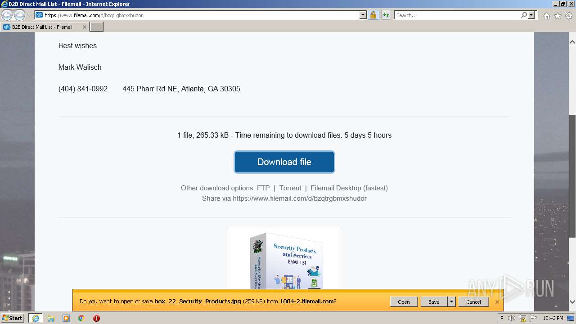The height and width of the screenshot is (324, 576).
Task: Click the volume speaker tray icon
Action: click(512, 318)
